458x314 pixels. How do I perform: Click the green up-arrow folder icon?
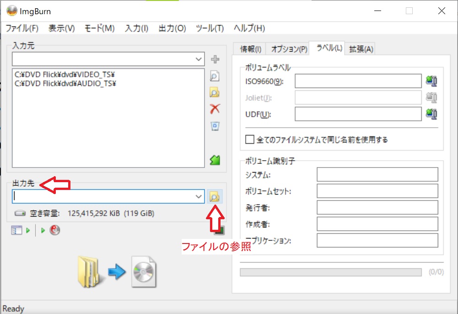(x=215, y=160)
